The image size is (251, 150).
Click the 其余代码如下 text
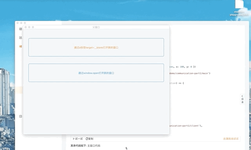[78, 146]
